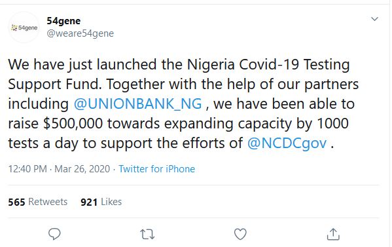Click the @weare54gene handle
The height and width of the screenshot is (247, 392).
pyautogui.click(x=80, y=33)
